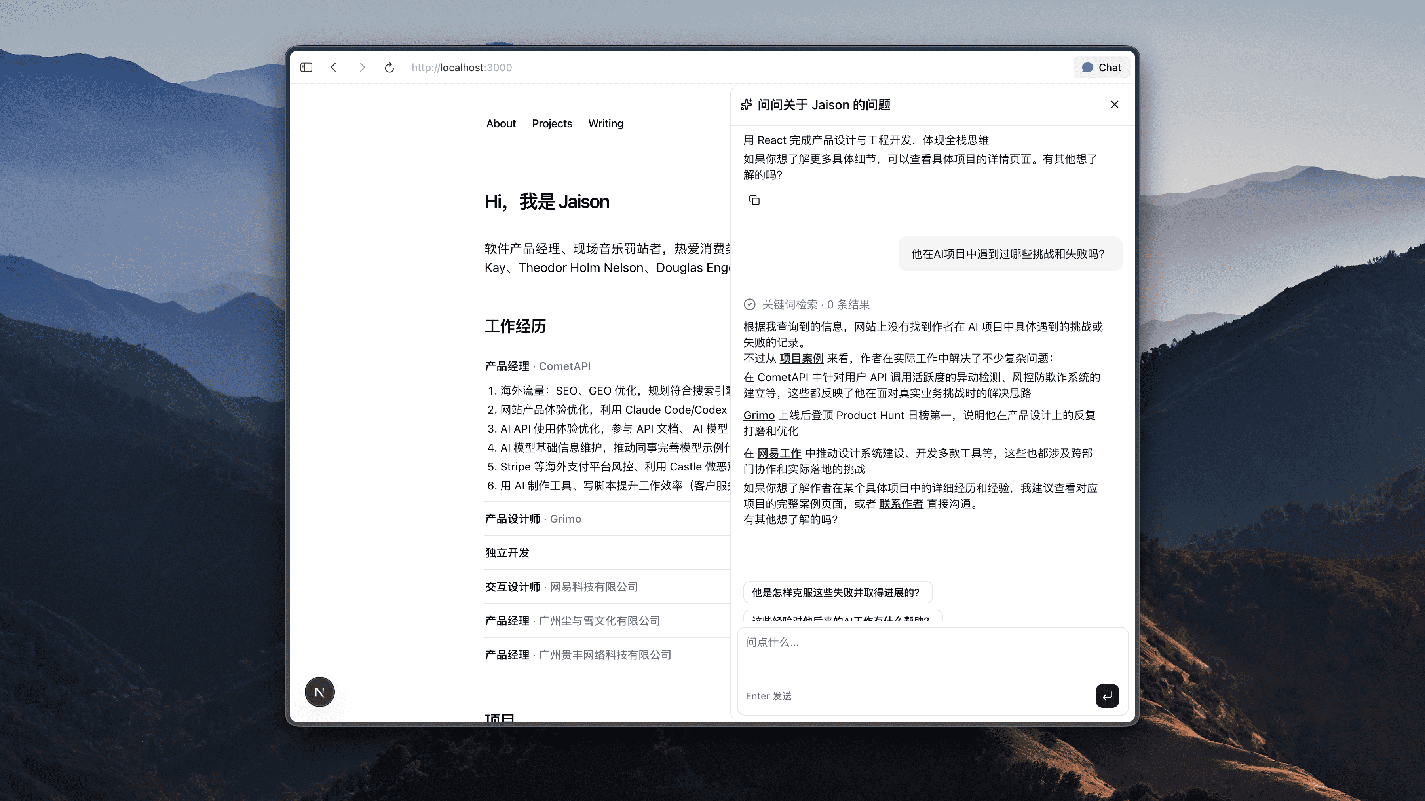The image size is (1425, 801).
Task: Click the heading Hi, 我是 Jaison
Action: pyautogui.click(x=547, y=202)
